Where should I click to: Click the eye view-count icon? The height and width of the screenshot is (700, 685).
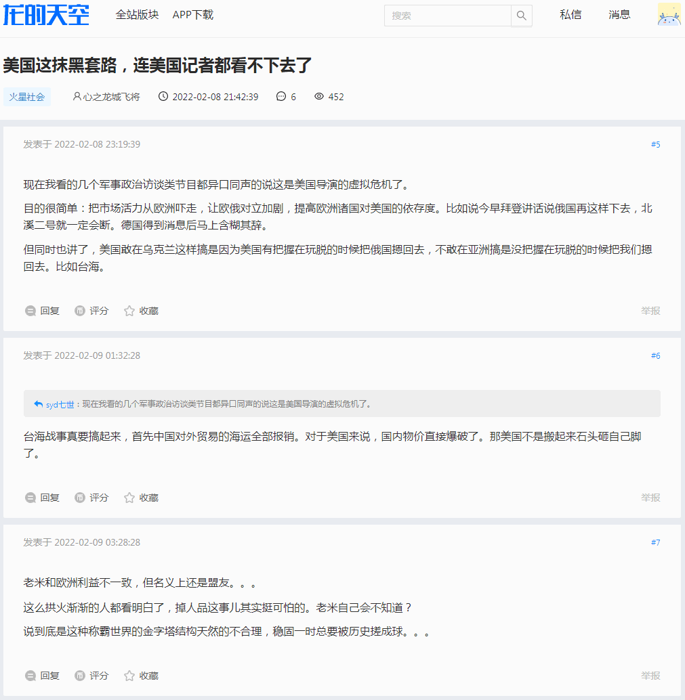(319, 96)
